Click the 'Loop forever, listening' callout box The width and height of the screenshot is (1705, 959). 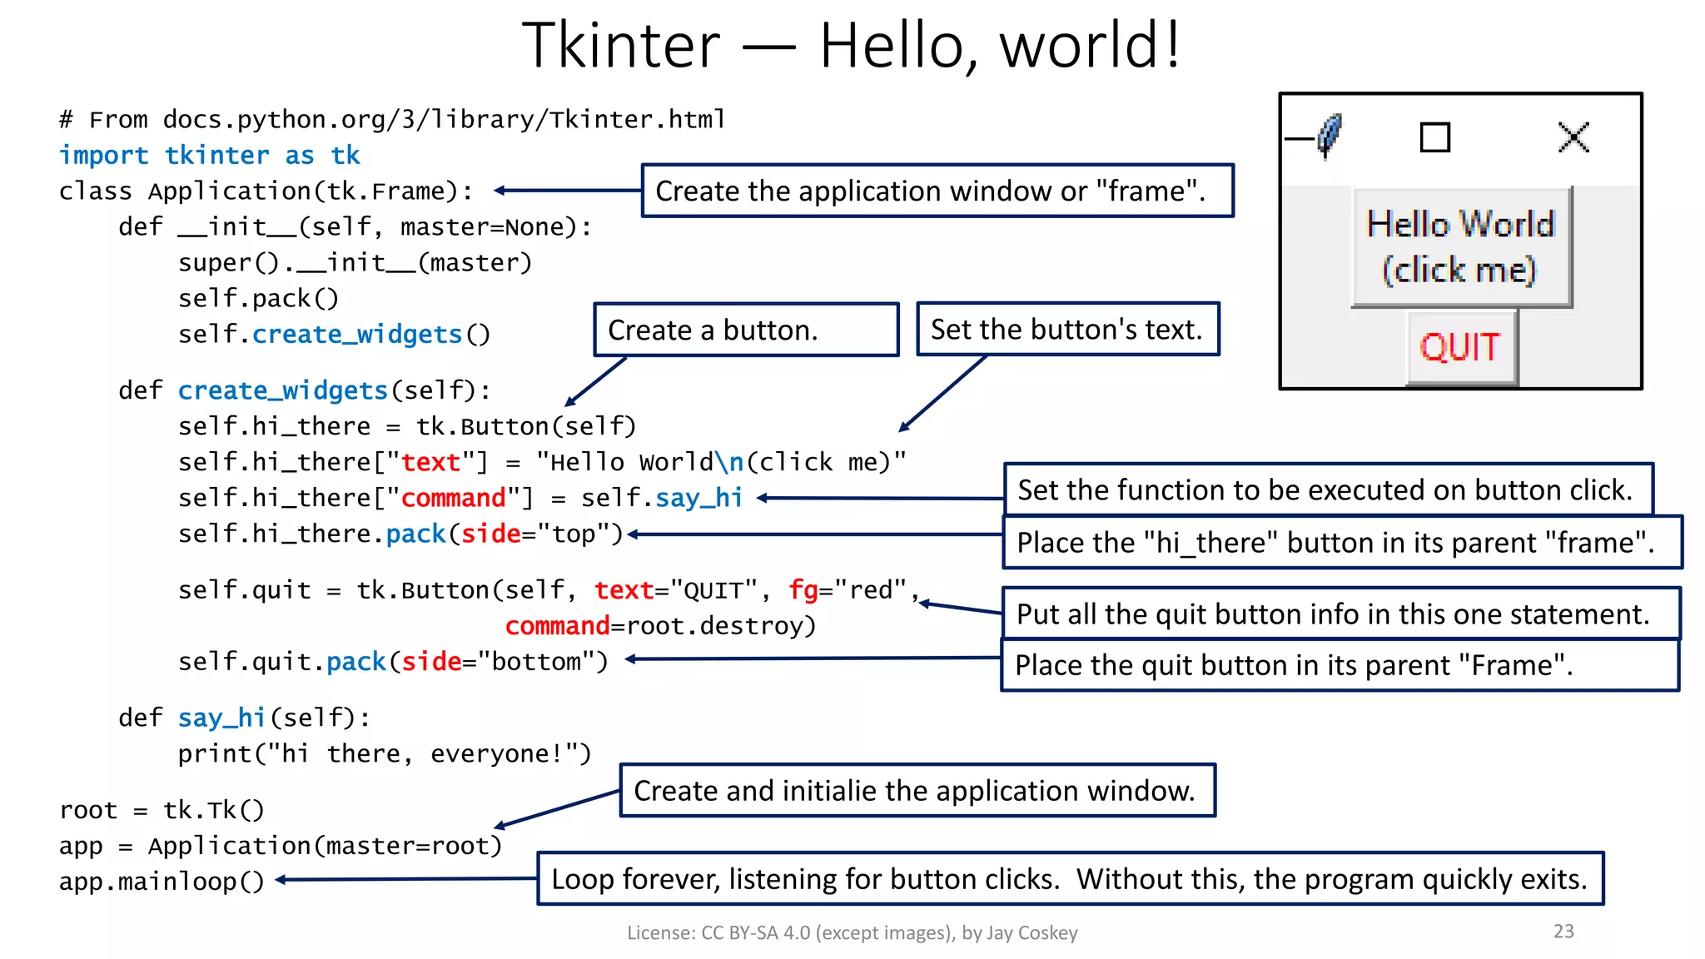coord(1070,878)
